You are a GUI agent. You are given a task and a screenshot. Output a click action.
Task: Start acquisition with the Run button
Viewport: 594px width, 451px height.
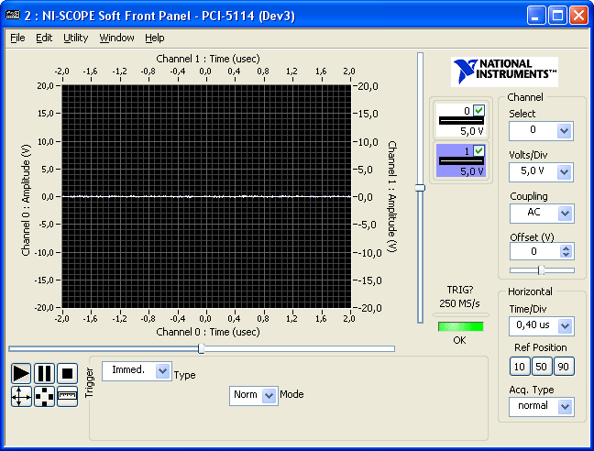click(21, 373)
